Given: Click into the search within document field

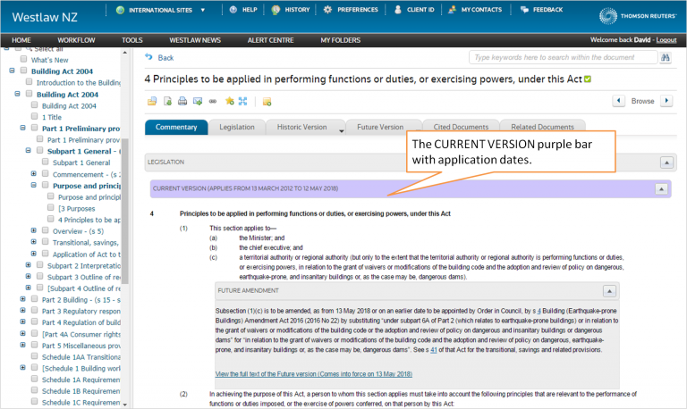Looking at the screenshot, I should pos(563,57).
